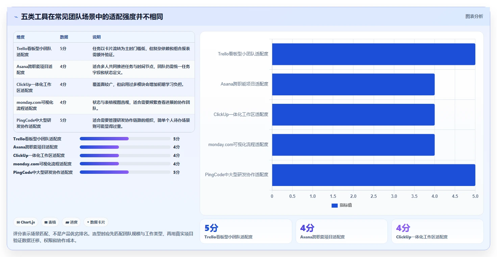Viewport: 497px width, 257px height.
Task: Click the Chart.js tag
Action: [26, 222]
